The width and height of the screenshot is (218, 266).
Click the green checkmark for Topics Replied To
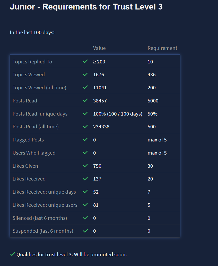[85, 62]
